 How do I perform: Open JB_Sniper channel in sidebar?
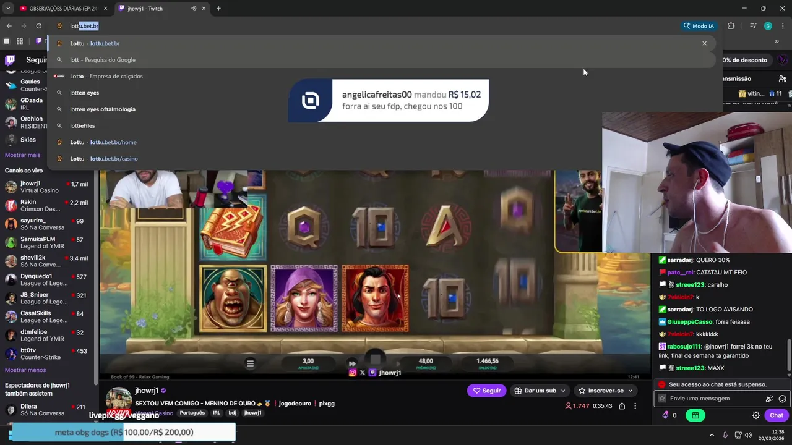(x=47, y=299)
